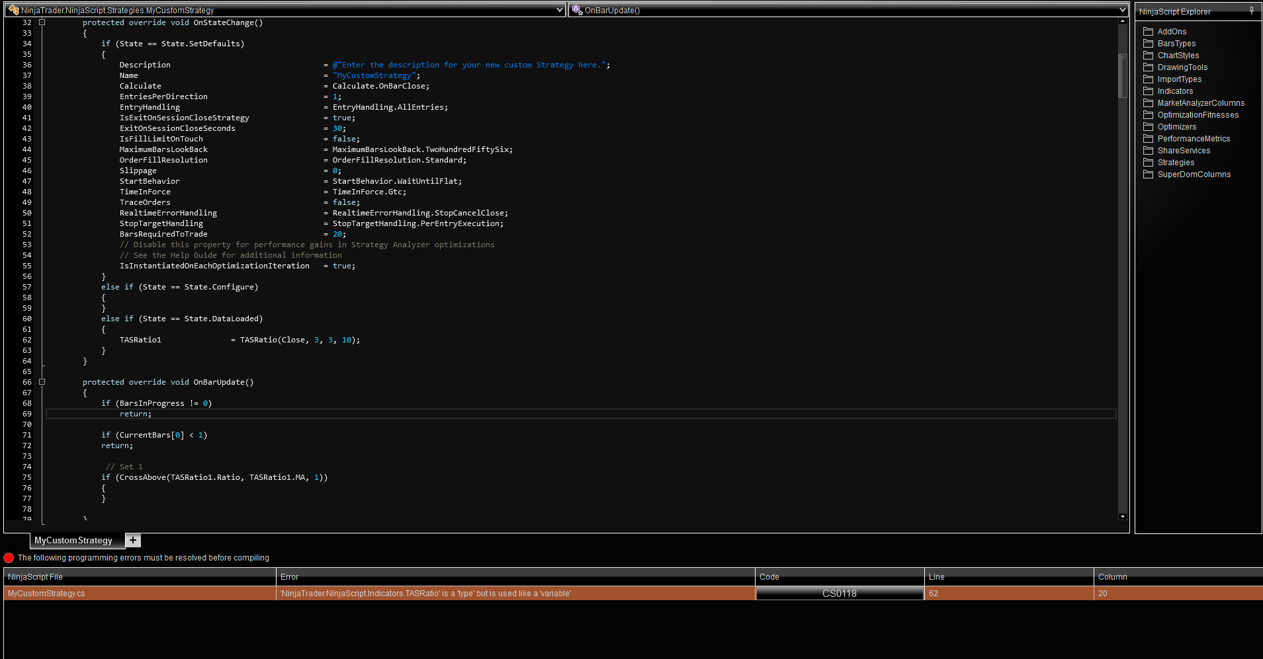This screenshot has width=1263, height=659.
Task: Select the BarsTypes tree item
Action: (x=1176, y=44)
